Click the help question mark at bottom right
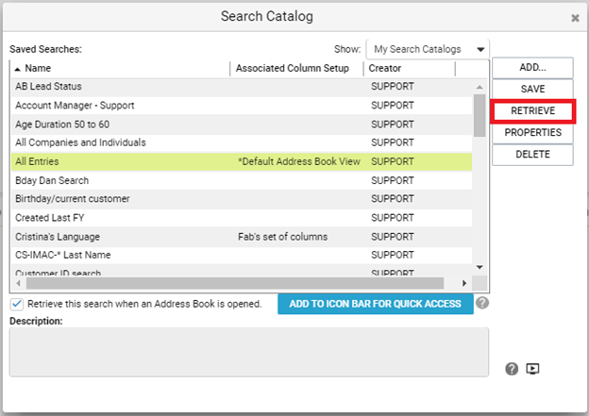589x416 pixels. [512, 369]
